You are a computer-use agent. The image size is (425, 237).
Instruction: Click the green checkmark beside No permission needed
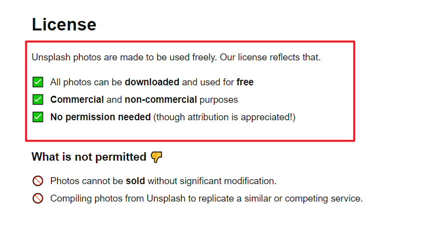[x=37, y=117]
